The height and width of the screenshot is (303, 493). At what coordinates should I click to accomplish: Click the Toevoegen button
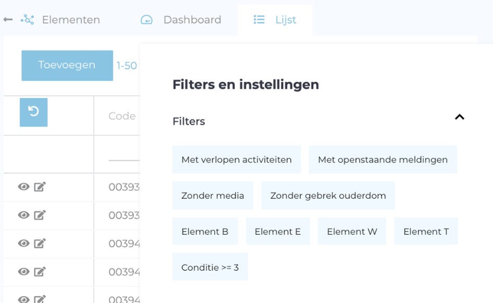(67, 65)
